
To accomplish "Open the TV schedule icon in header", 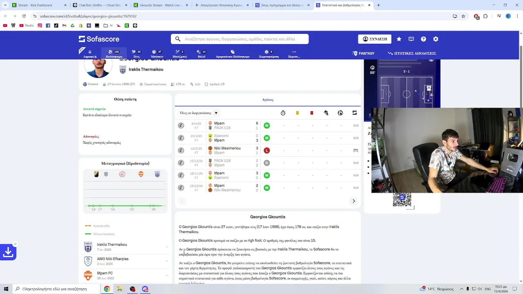I will (411, 39).
